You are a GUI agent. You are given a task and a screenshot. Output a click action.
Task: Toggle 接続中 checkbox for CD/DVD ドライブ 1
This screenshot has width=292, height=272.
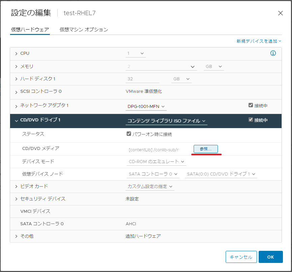pos(251,120)
